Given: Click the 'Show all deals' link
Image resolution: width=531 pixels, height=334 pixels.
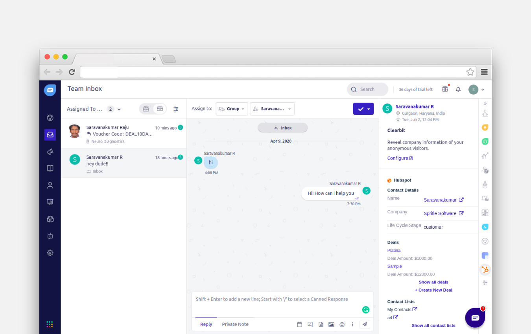Looking at the screenshot, I should (x=433, y=282).
